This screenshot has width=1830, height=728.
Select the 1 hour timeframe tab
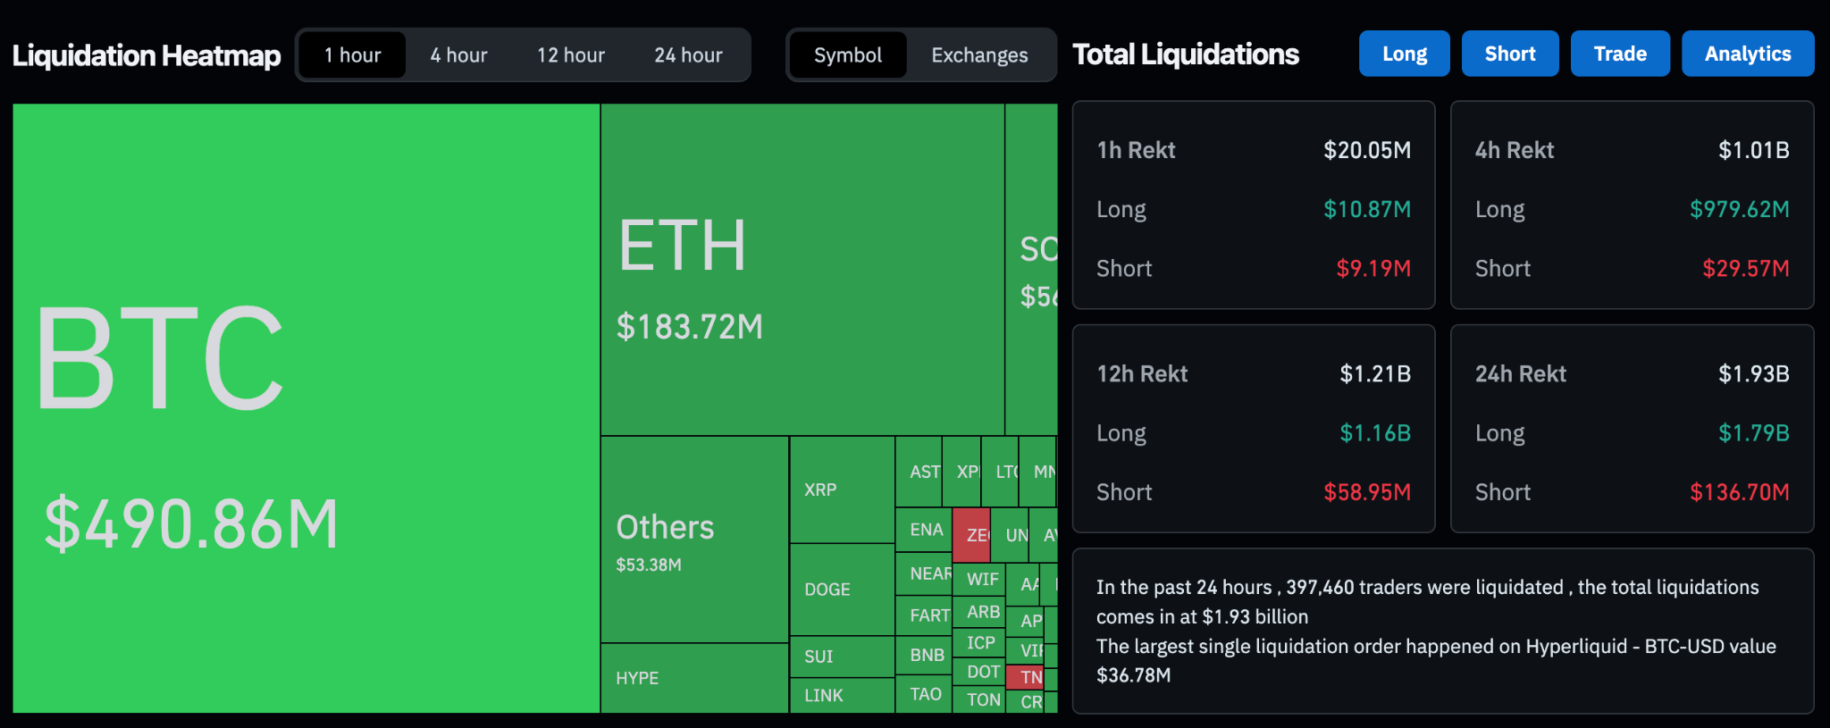[x=352, y=55]
